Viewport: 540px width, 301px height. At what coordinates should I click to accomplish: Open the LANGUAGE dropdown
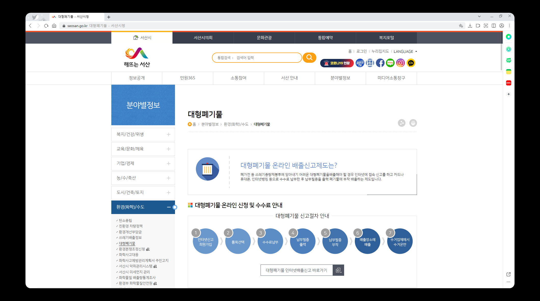point(405,52)
